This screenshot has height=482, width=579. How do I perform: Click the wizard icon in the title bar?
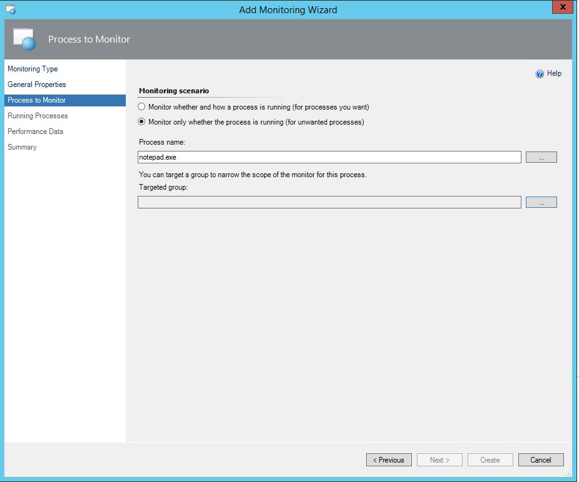10,9
